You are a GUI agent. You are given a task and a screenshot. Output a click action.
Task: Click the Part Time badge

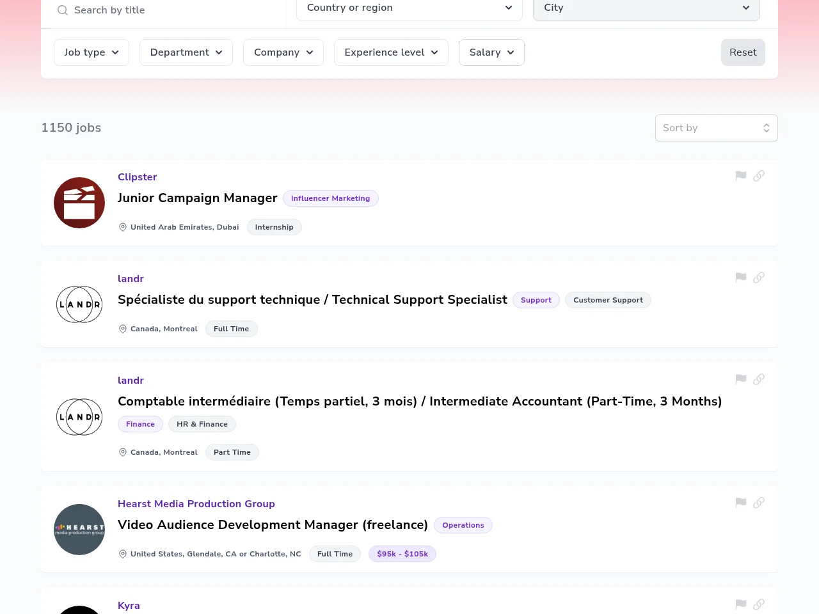[x=232, y=452]
